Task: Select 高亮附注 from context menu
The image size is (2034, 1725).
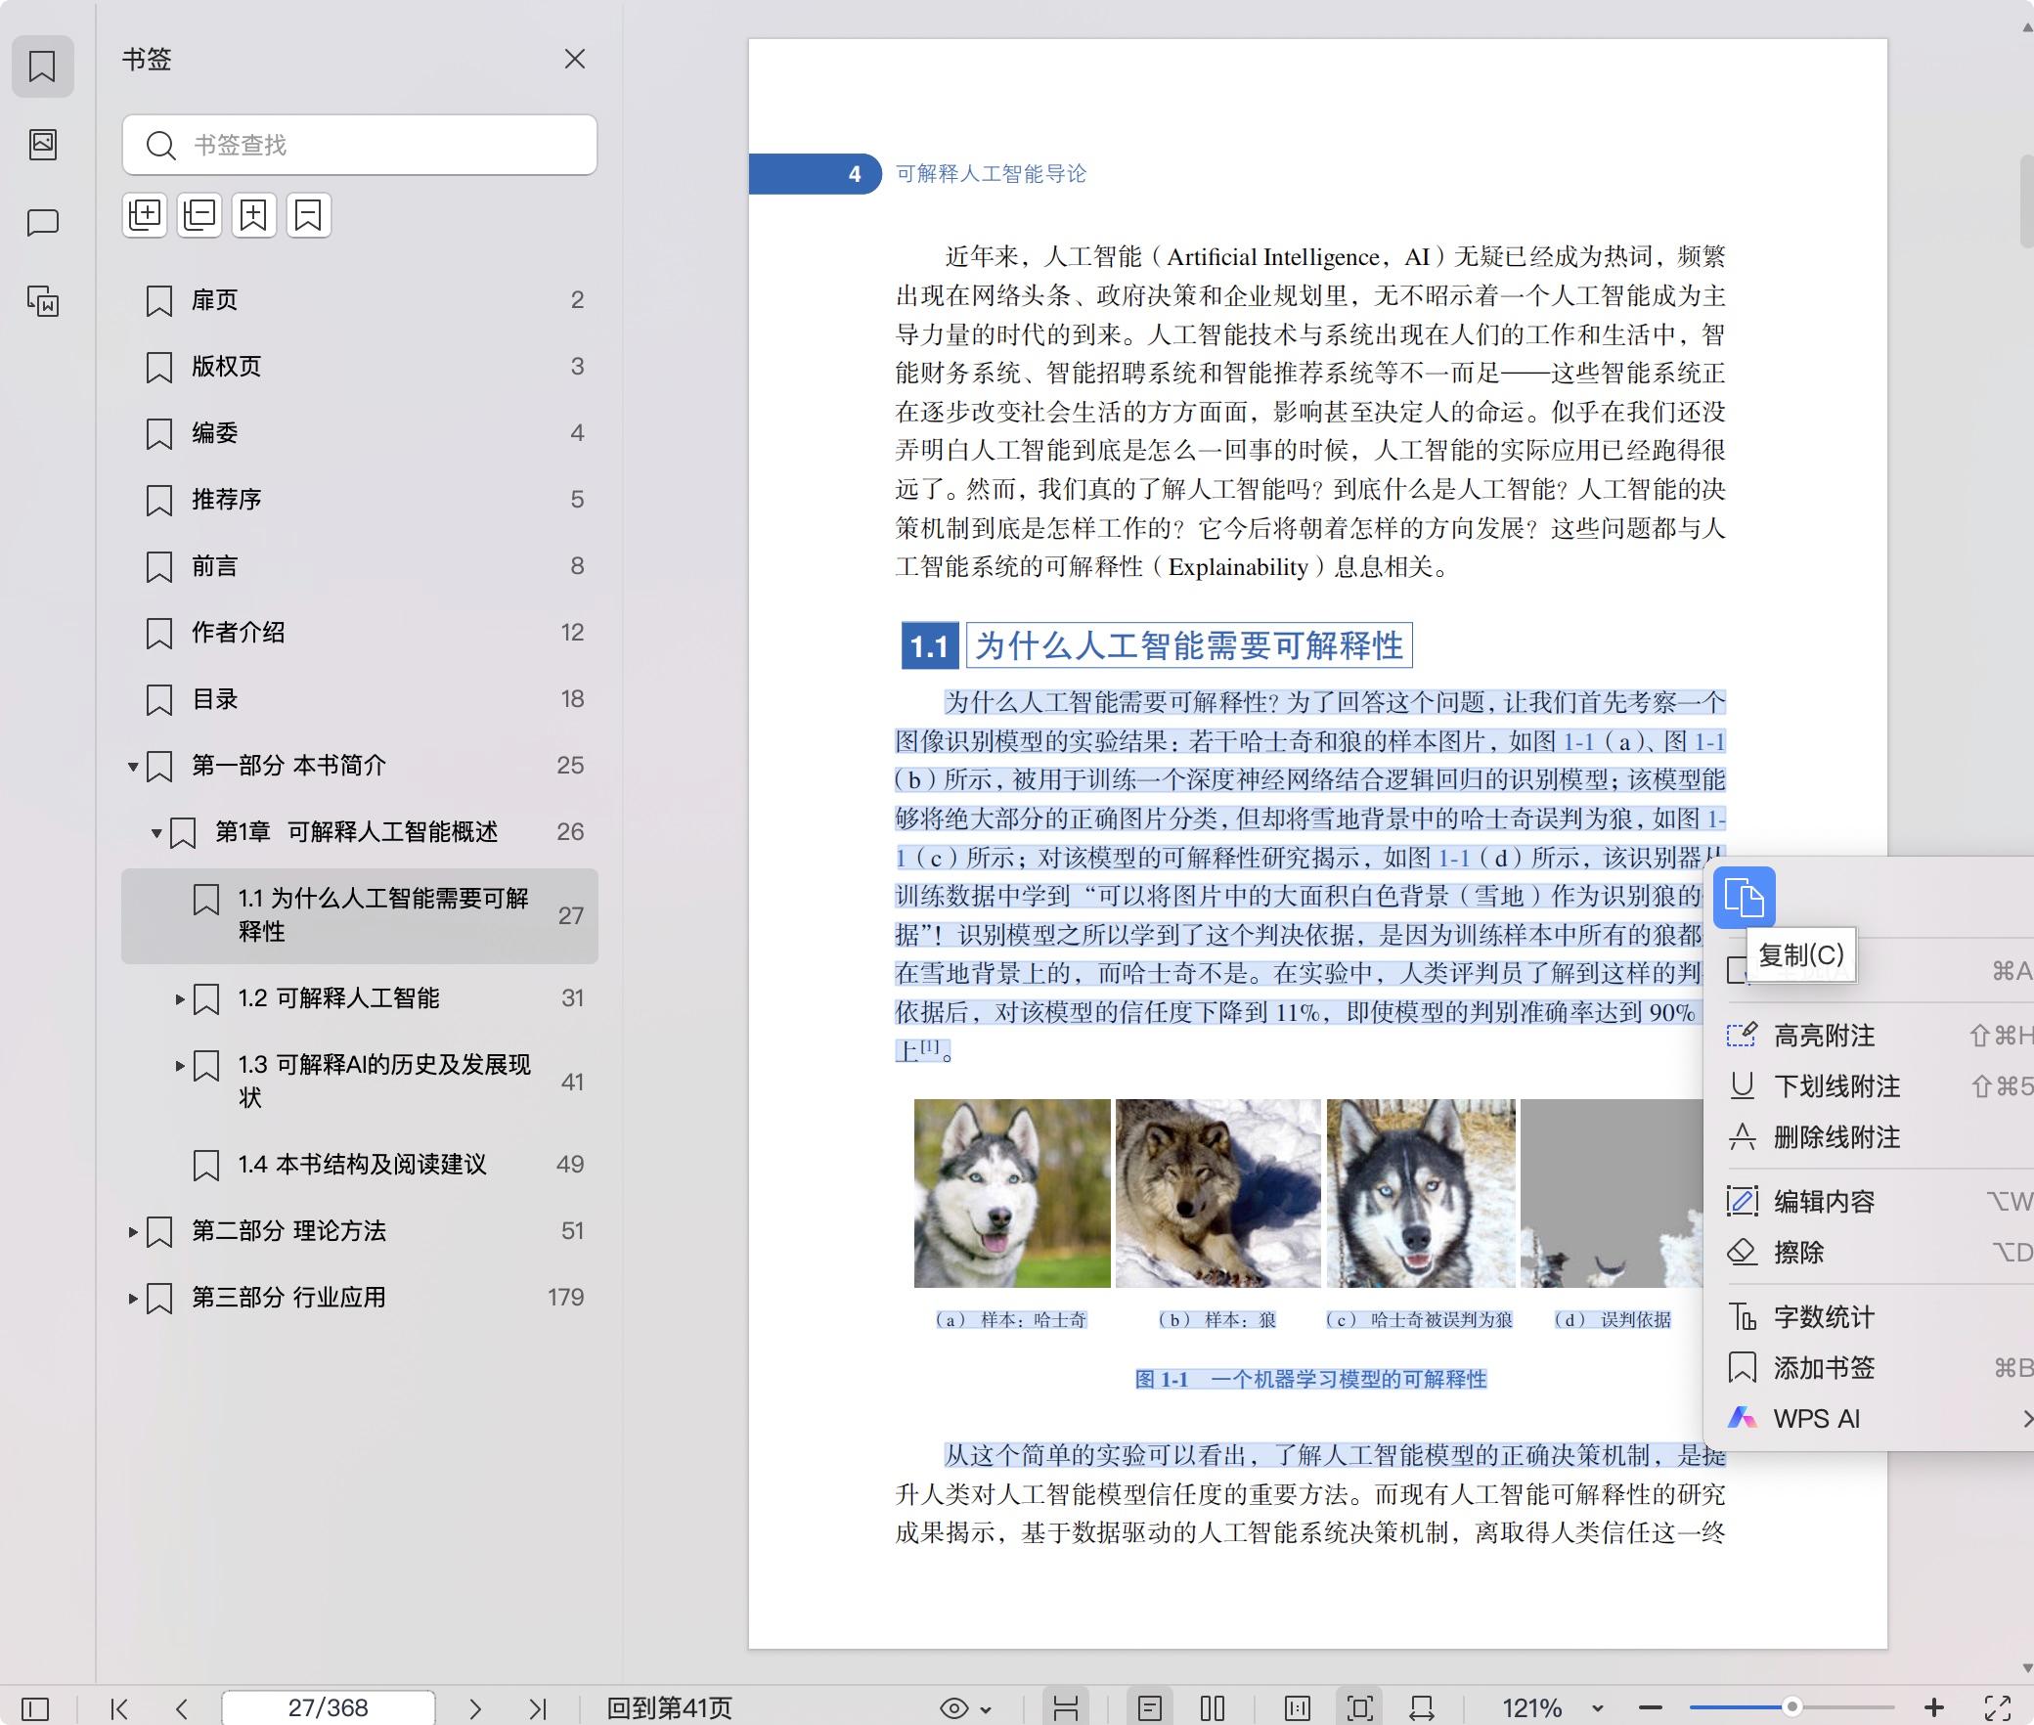Action: pyautogui.click(x=1824, y=1036)
